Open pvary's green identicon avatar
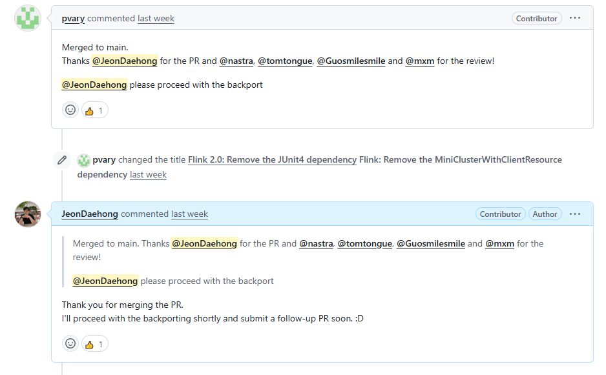This screenshot has height=375, width=606. pyautogui.click(x=28, y=18)
